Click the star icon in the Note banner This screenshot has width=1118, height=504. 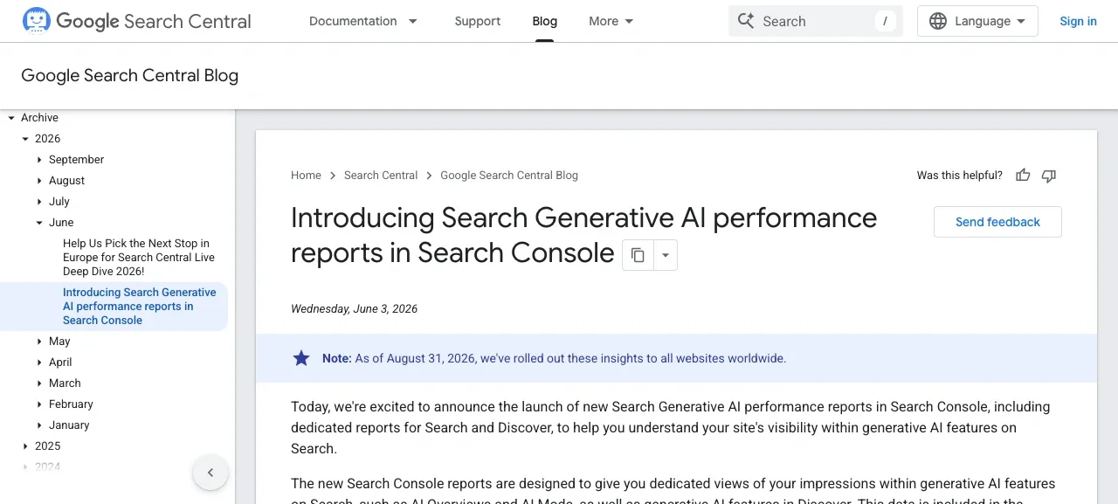[301, 358]
